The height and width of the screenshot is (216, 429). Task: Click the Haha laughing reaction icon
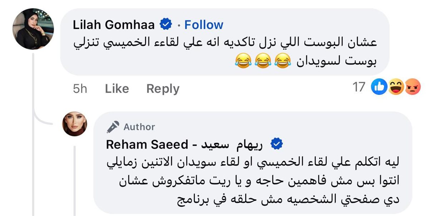(x=396, y=87)
